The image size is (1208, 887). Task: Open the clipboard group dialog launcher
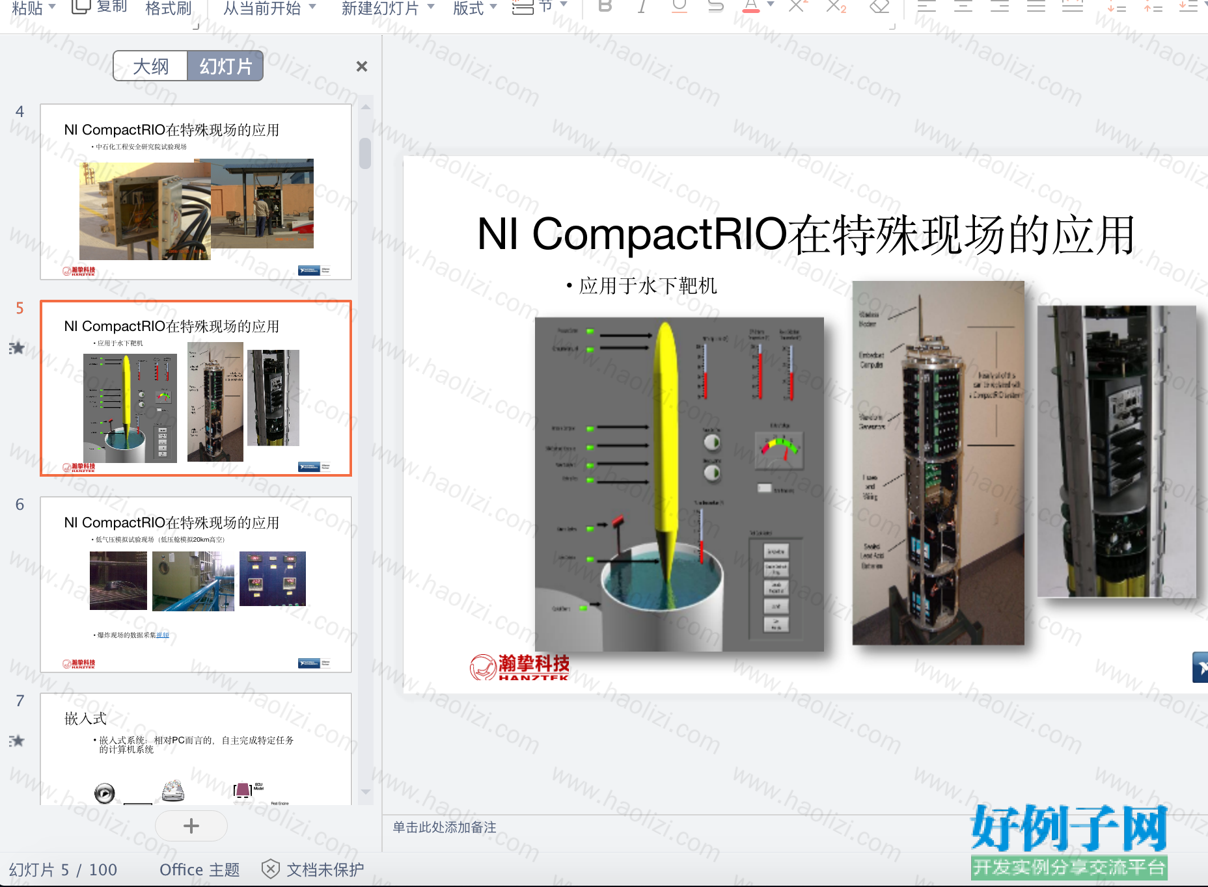(x=196, y=26)
